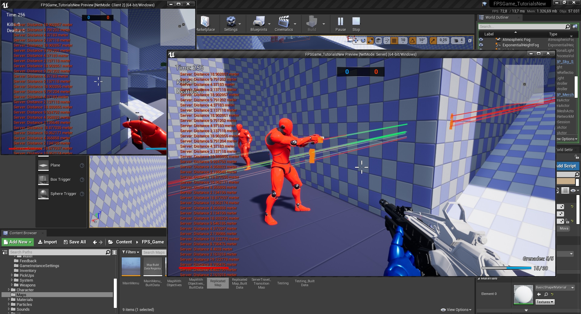Toggle ExponentialHeightFog visibility eye
The height and width of the screenshot is (314, 581).
point(481,45)
